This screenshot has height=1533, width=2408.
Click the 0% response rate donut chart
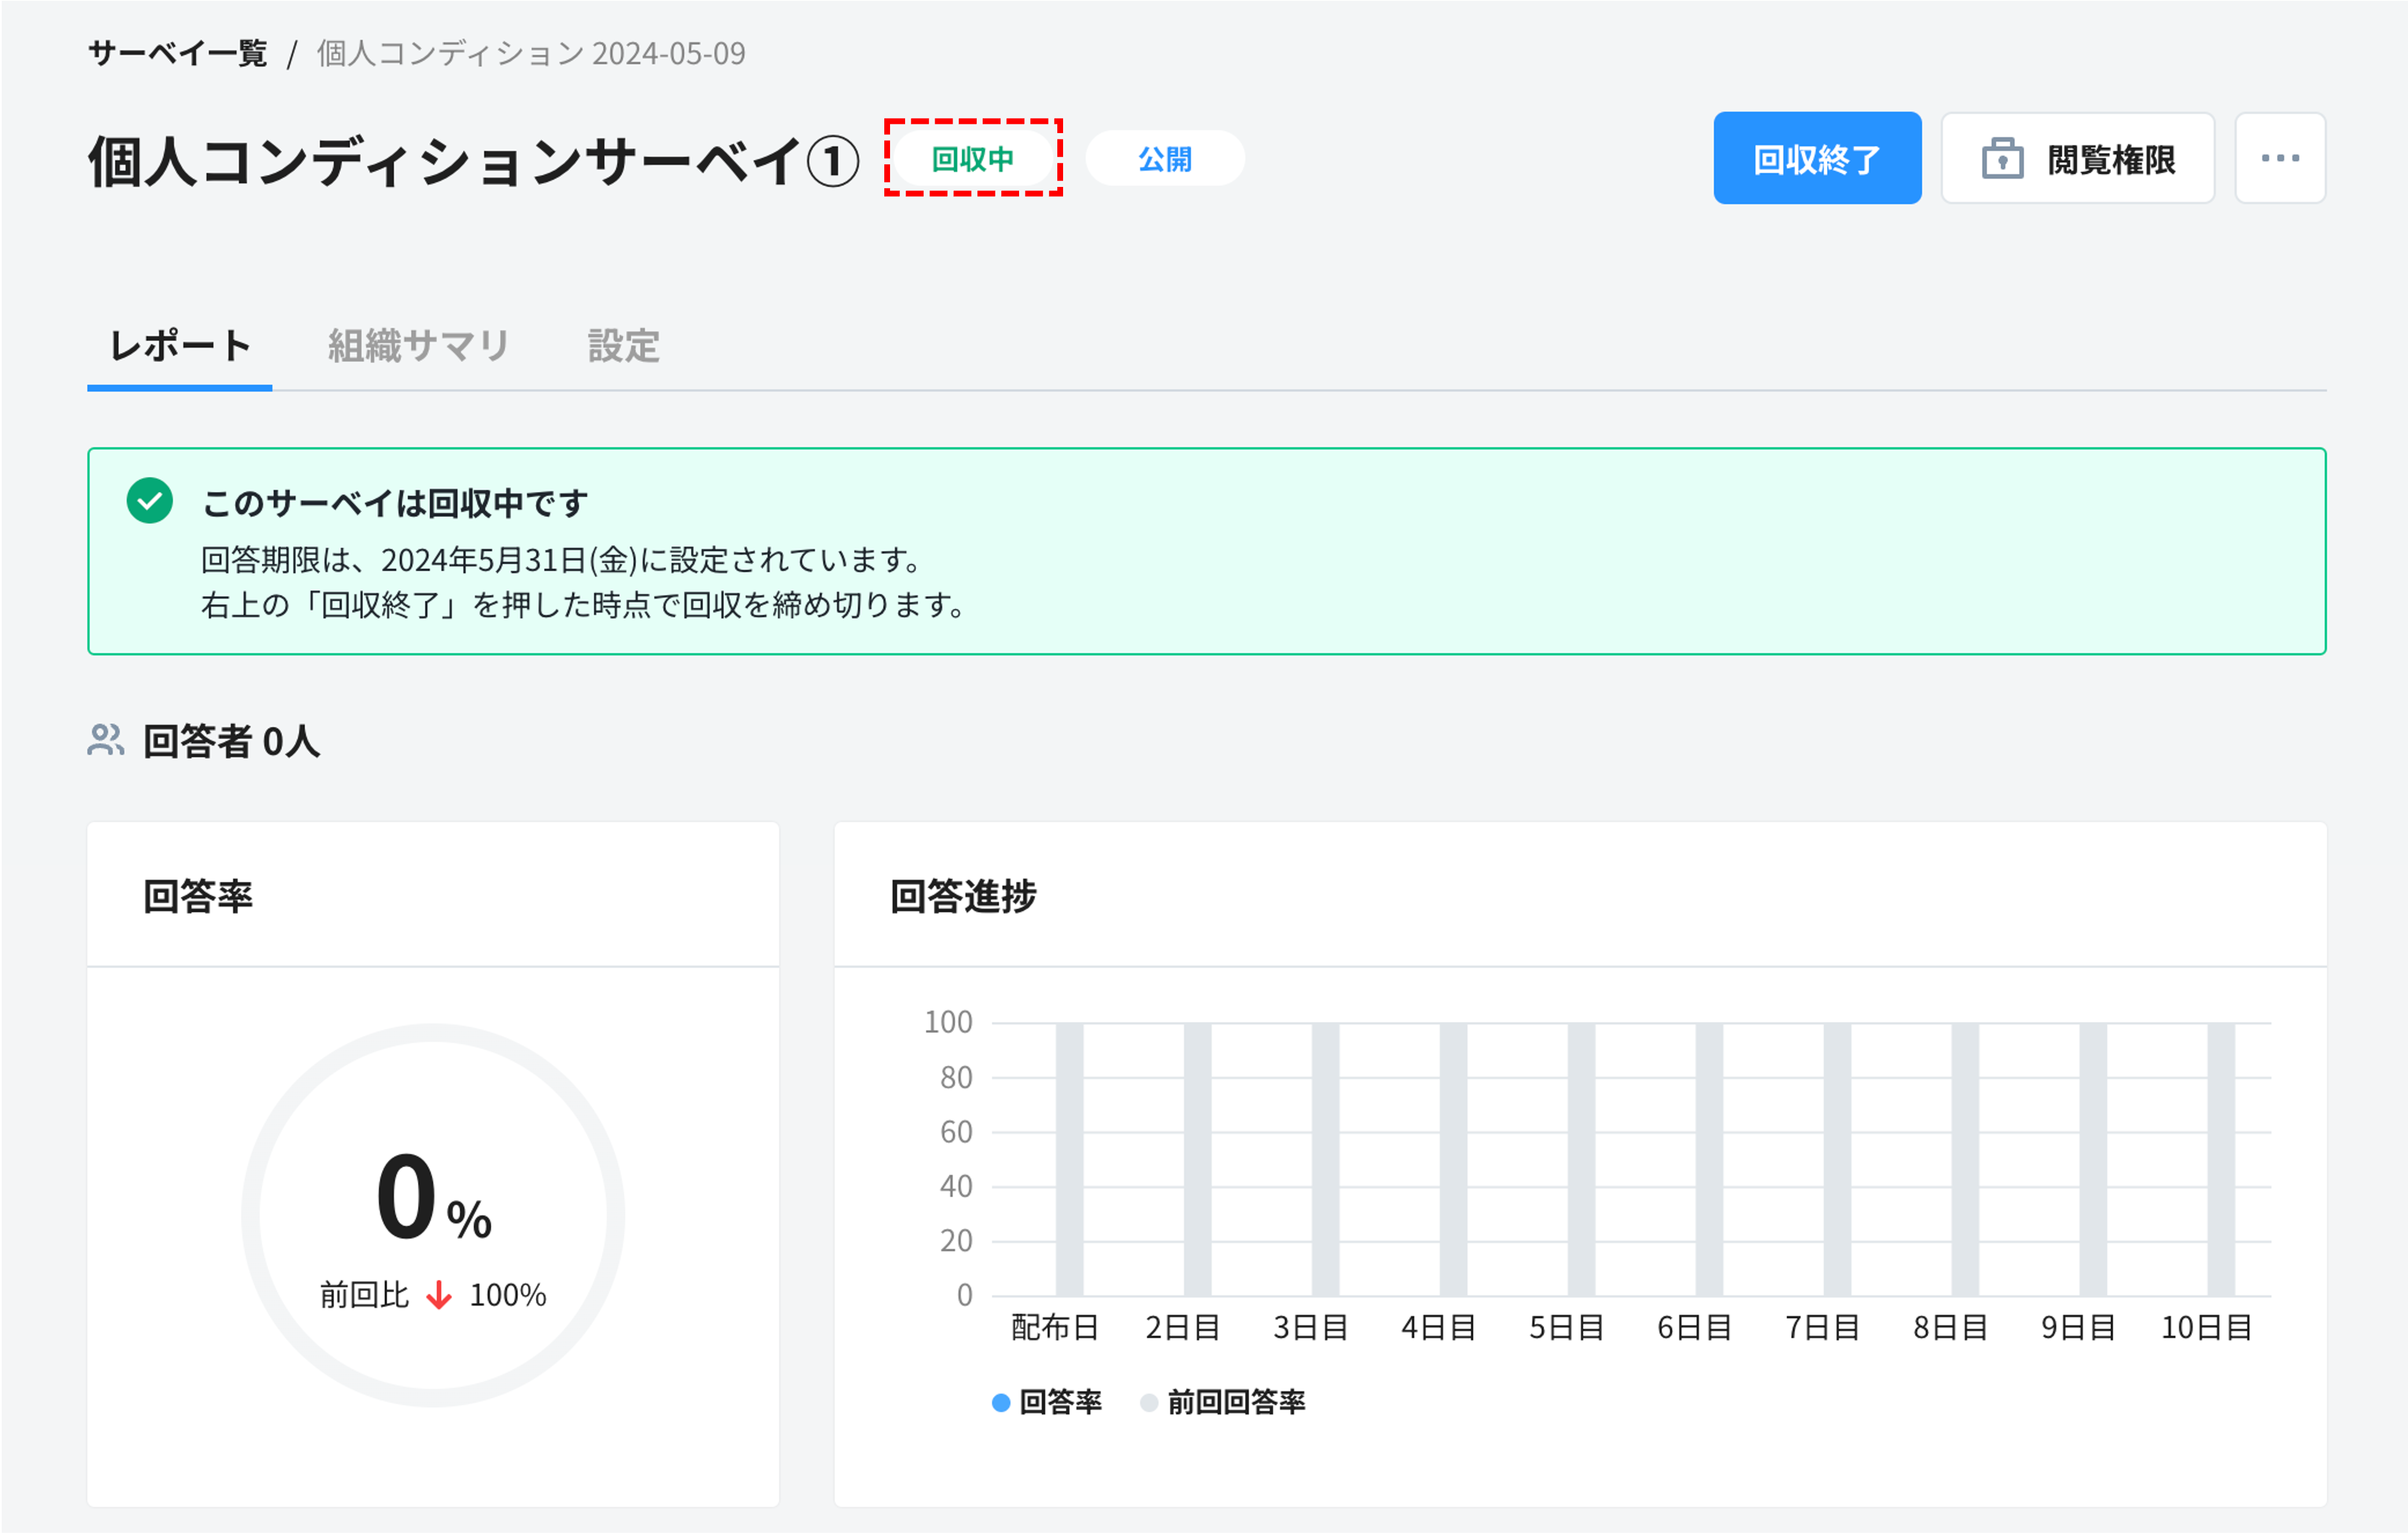tap(433, 1210)
